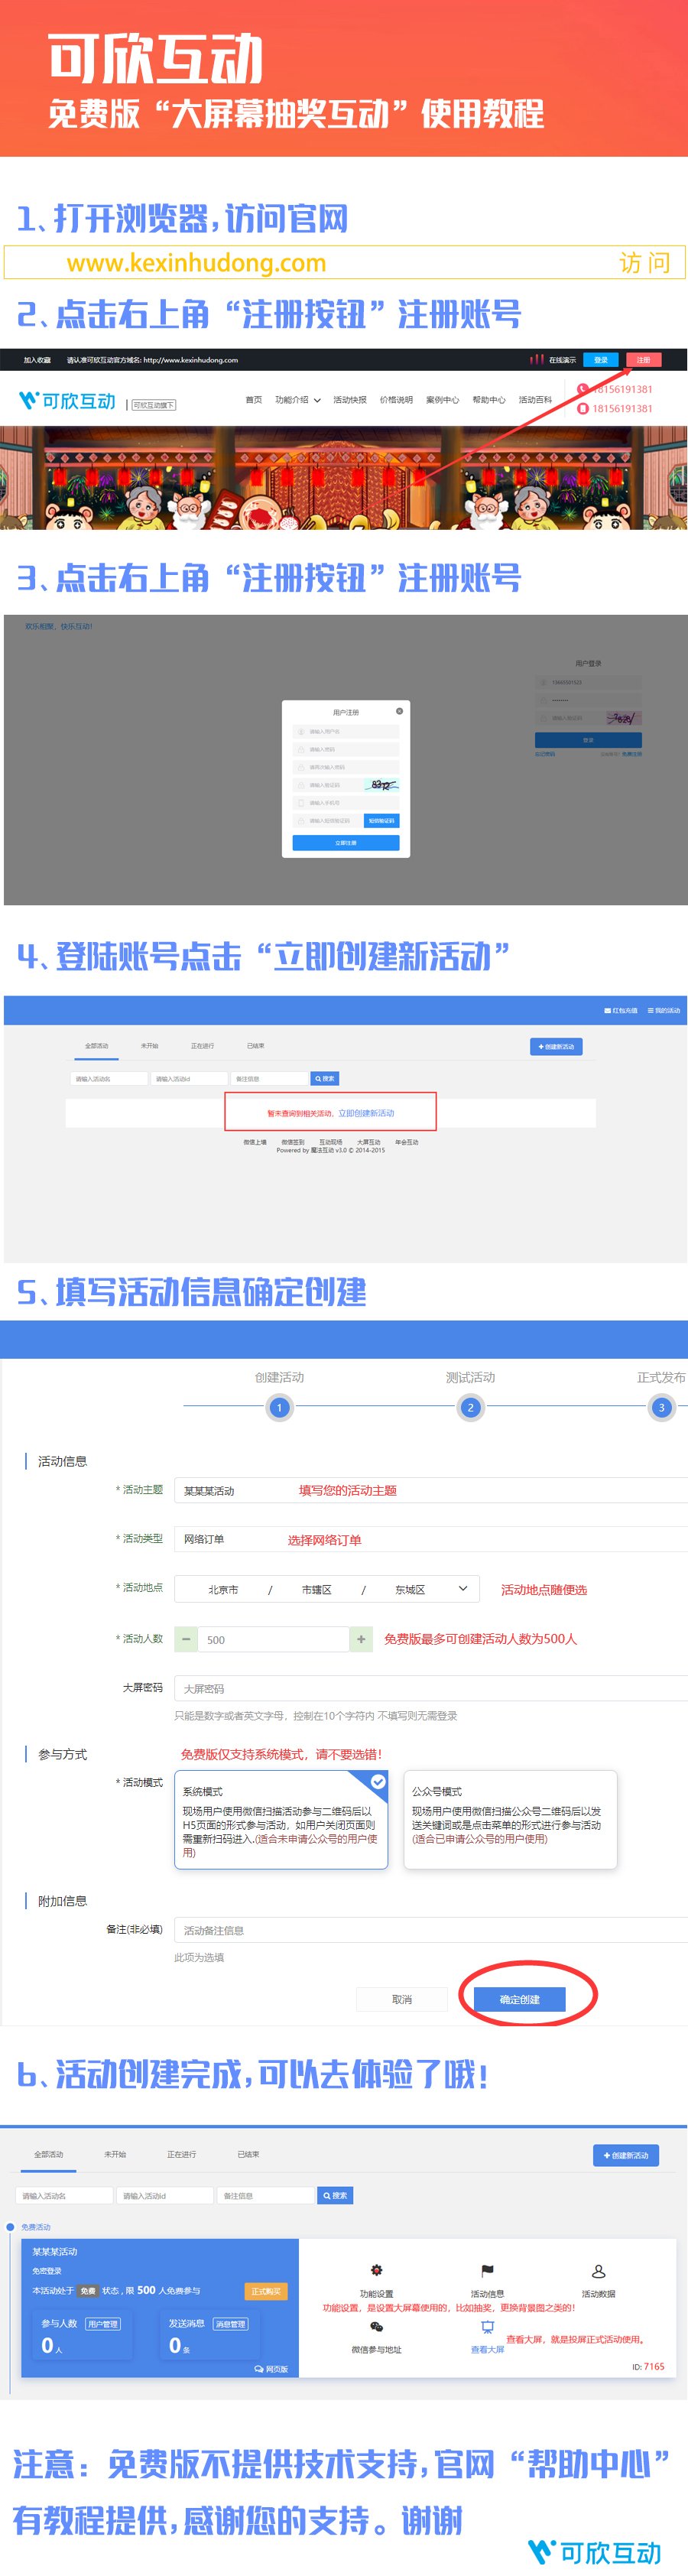Click the 网页版 chat icon on activity card
This screenshot has height=2576, width=688.
coord(260,2369)
